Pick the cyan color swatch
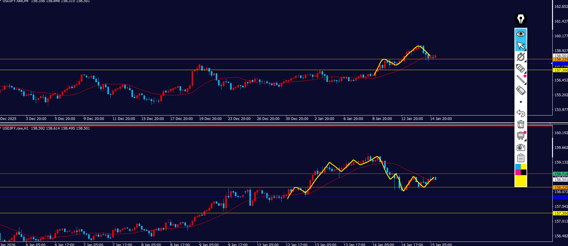 tap(518, 167)
